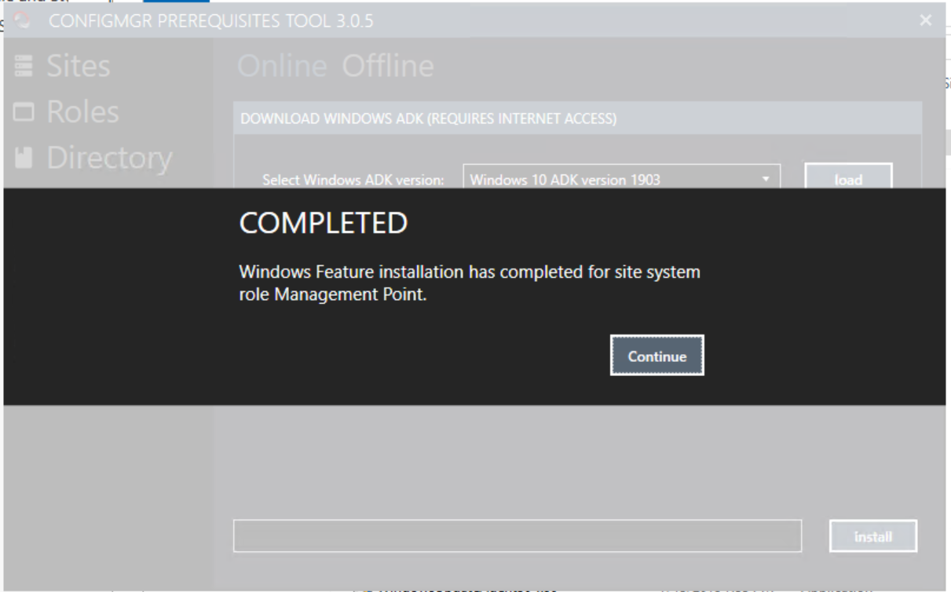
Task: Click the Select Windows ADK version label
Action: click(353, 180)
